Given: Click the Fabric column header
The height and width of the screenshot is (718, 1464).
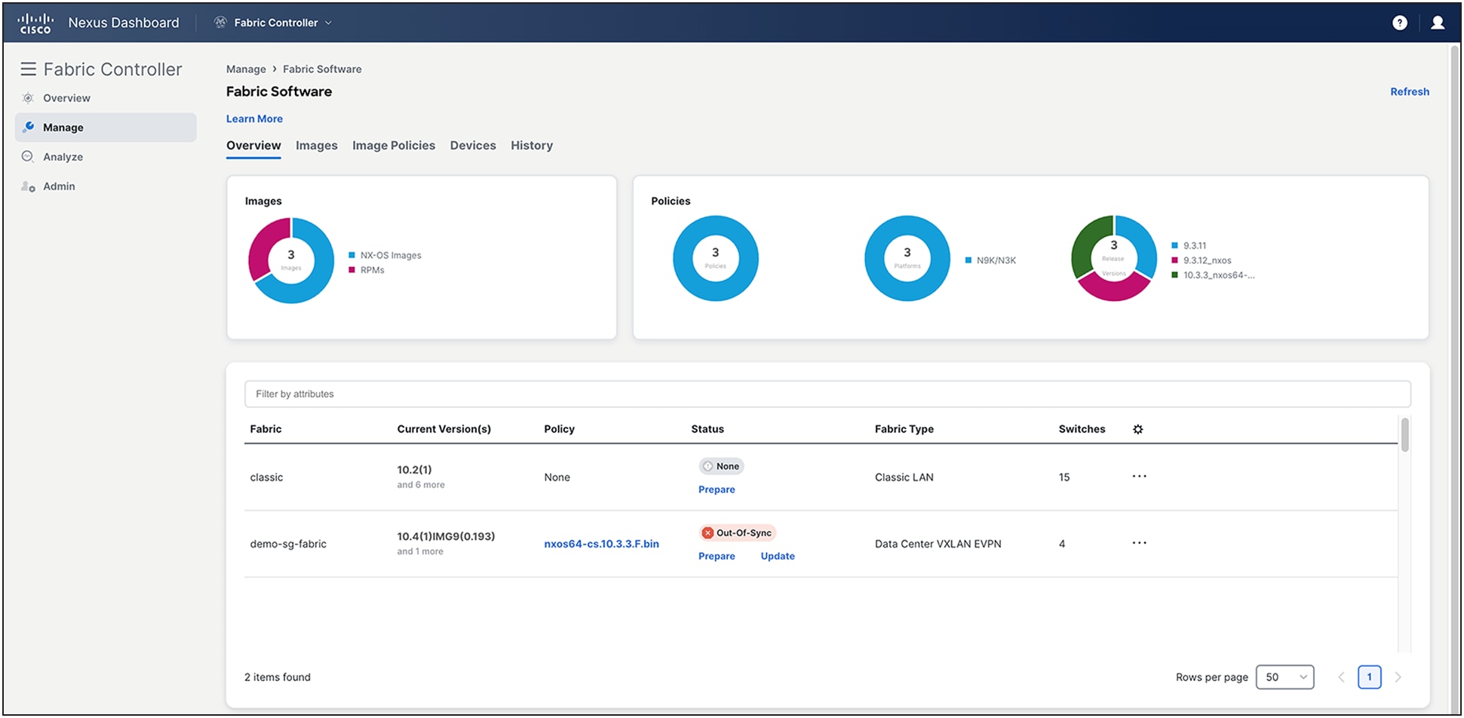Looking at the screenshot, I should (265, 429).
